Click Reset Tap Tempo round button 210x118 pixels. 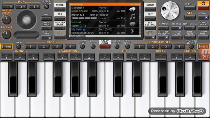(x=117, y=47)
